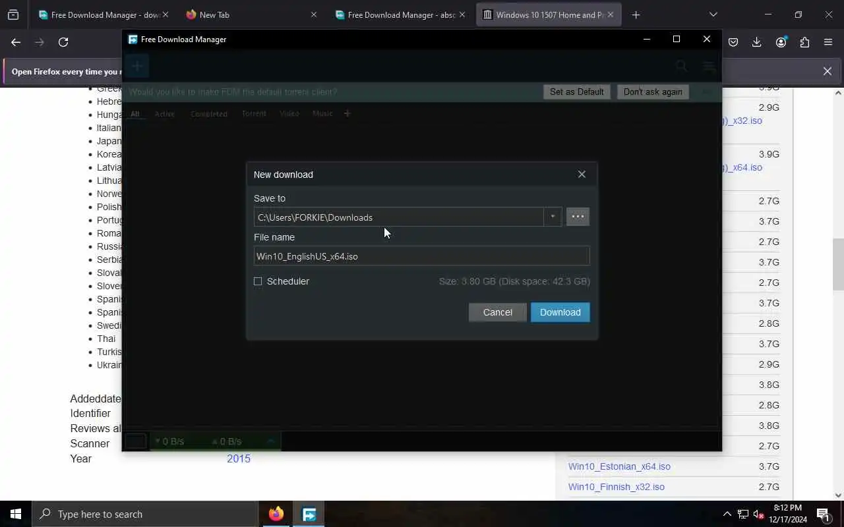
Task: Open the Win10_Estonian_x64.iso link
Action: tap(619, 466)
